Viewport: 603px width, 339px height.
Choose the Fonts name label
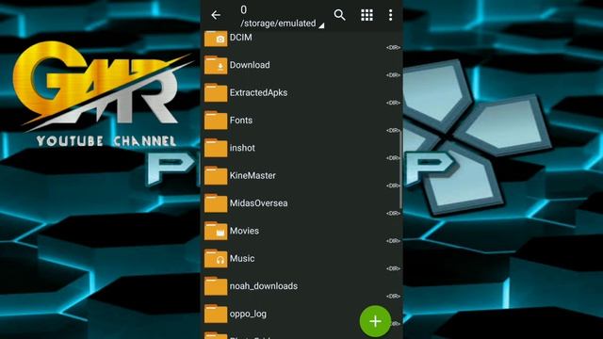tap(241, 121)
